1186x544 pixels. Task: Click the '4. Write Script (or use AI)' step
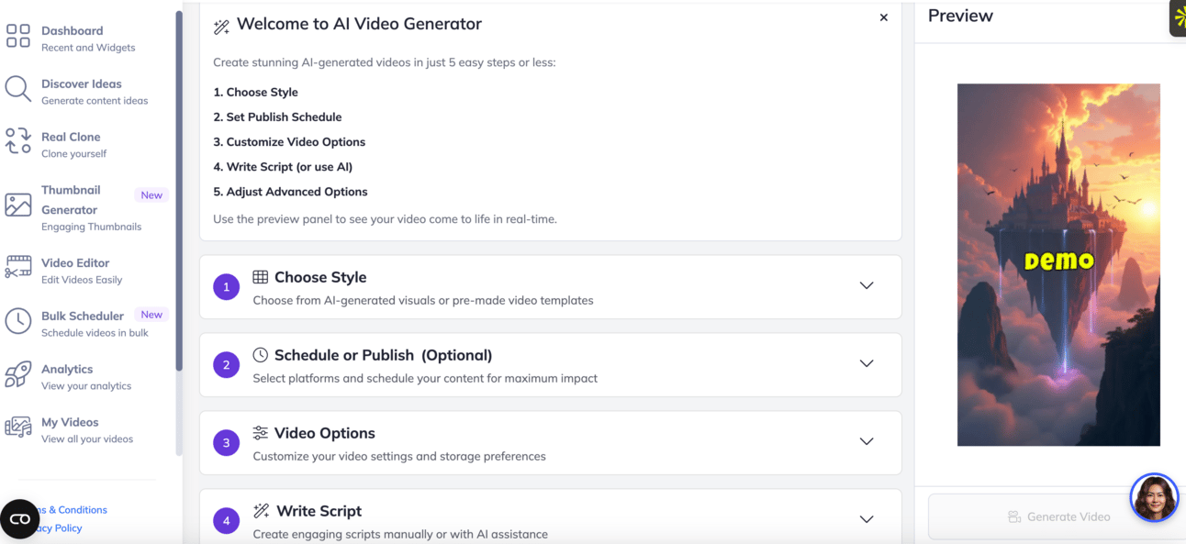click(x=283, y=166)
